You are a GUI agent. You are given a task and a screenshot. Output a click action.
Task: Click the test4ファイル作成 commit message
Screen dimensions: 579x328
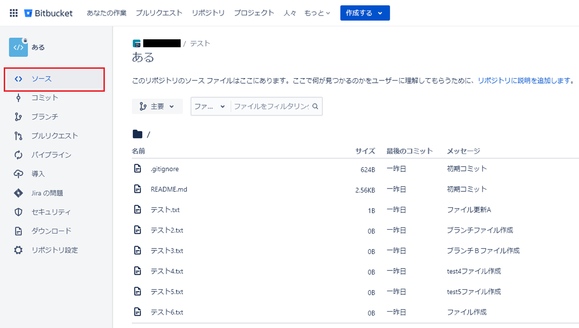point(474,271)
